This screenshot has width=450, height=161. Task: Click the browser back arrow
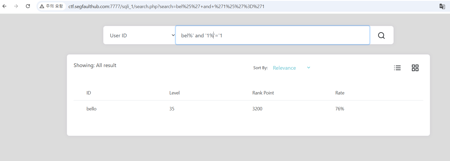coord(4,6)
